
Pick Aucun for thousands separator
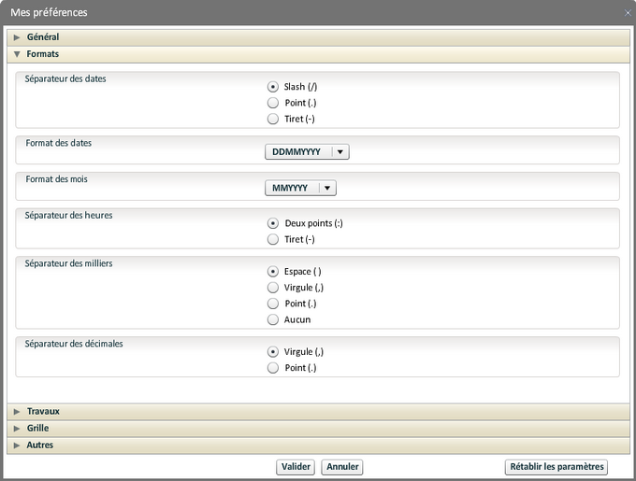[273, 319]
